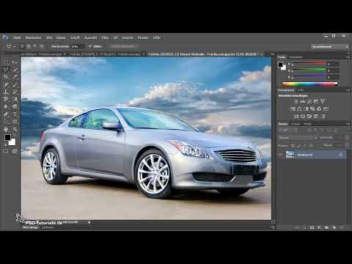Add an Invert adjustment layer
This screenshot has width=352, height=264.
(296, 116)
